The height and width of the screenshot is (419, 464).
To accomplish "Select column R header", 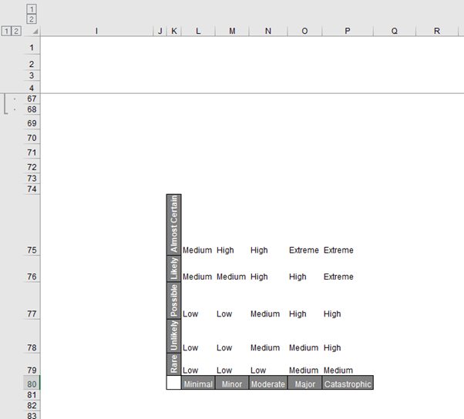I will pos(437,31).
